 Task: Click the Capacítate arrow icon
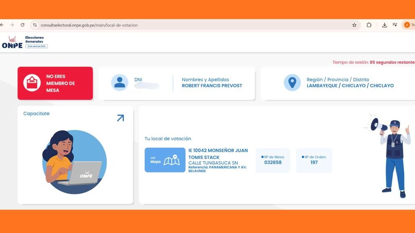click(120, 118)
